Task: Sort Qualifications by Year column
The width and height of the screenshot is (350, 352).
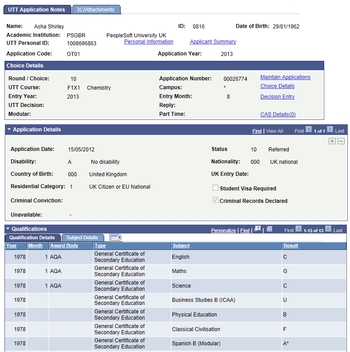Action: [12, 245]
